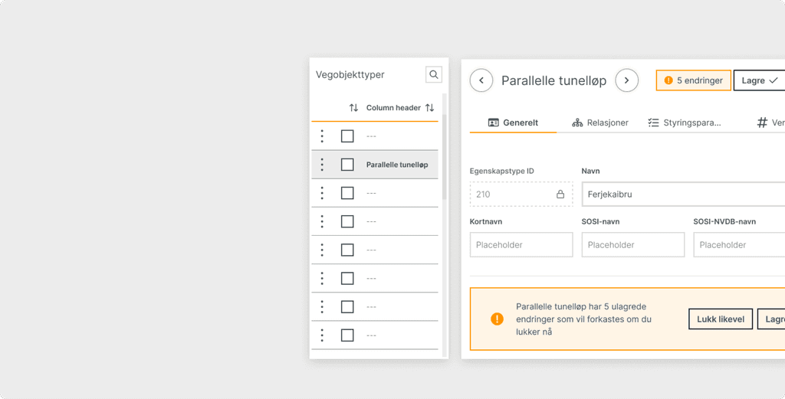Click the sort arrows left of Column header

[x=353, y=107]
